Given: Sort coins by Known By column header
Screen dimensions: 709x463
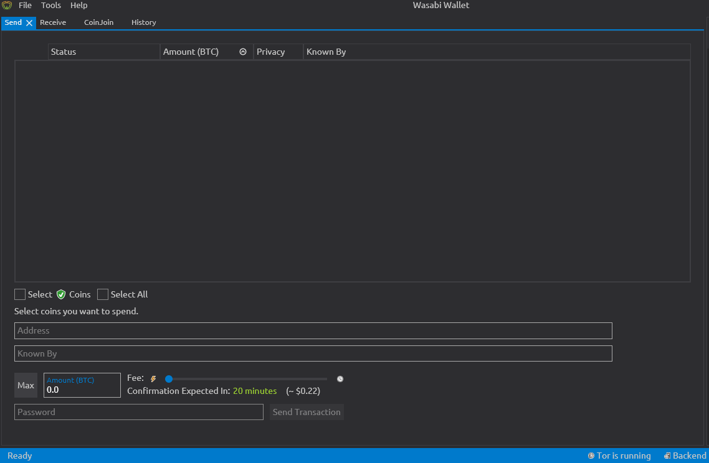Looking at the screenshot, I should tap(497, 52).
